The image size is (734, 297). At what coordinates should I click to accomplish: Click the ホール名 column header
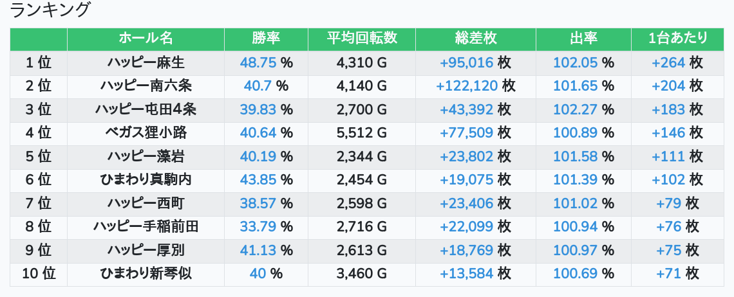[146, 39]
